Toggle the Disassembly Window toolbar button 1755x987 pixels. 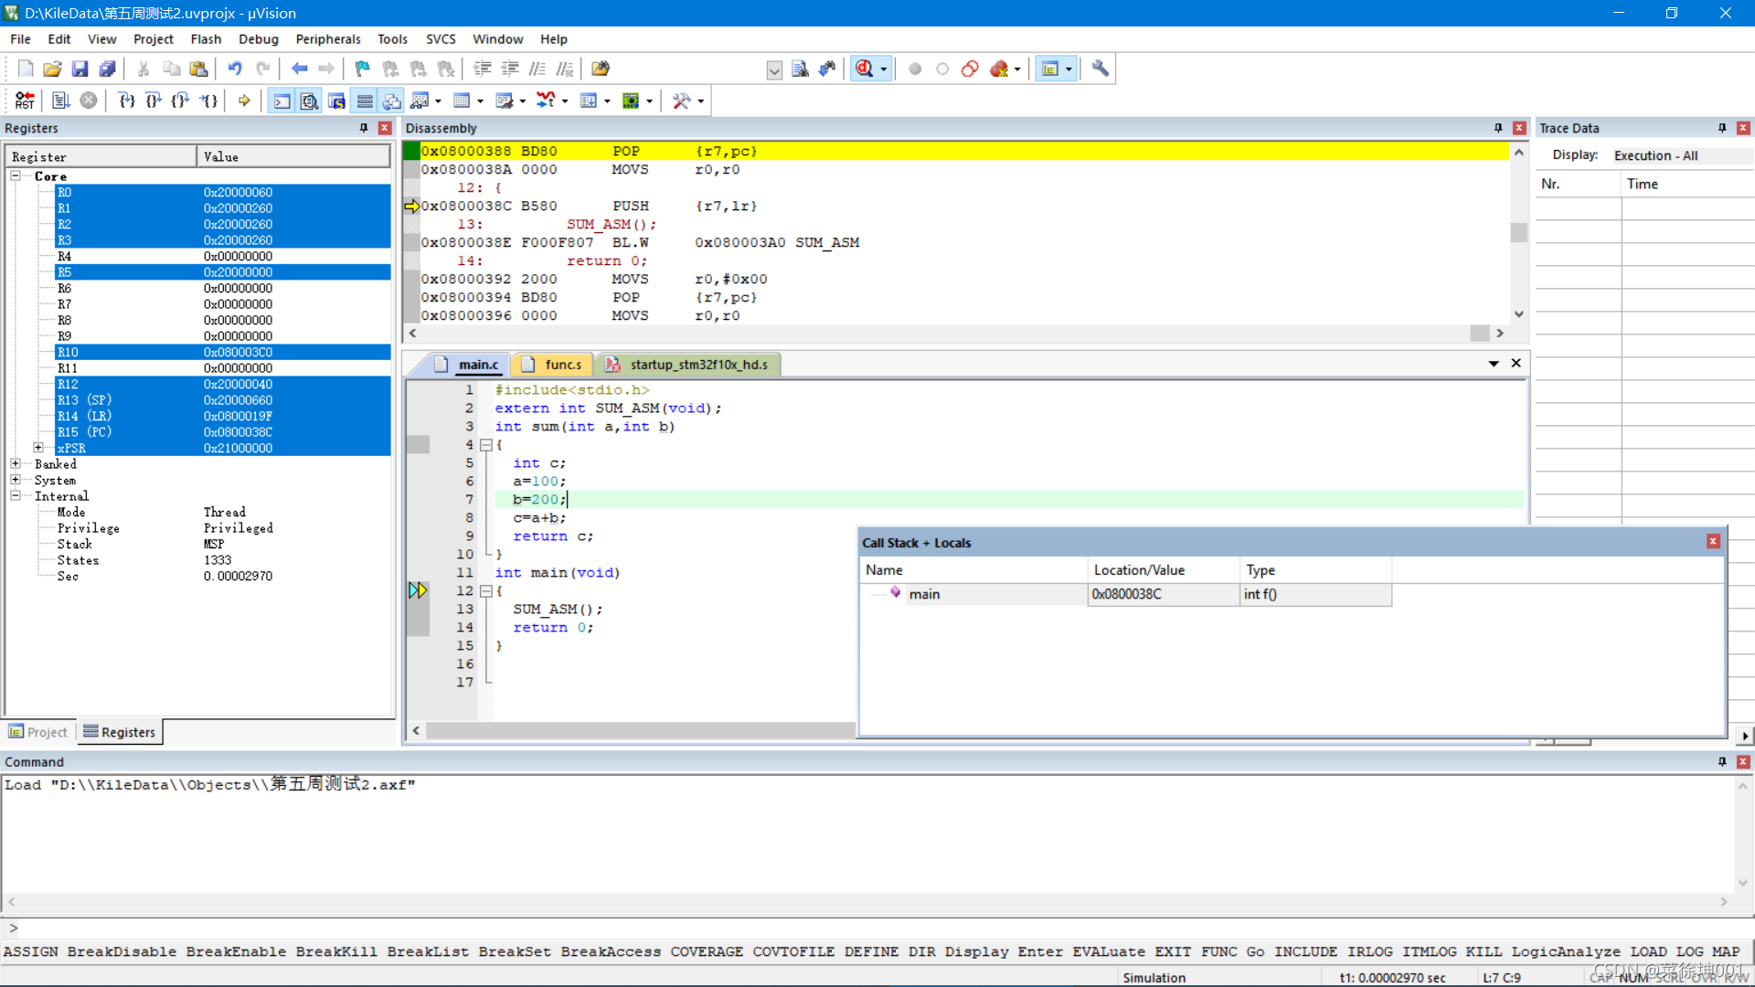click(310, 101)
